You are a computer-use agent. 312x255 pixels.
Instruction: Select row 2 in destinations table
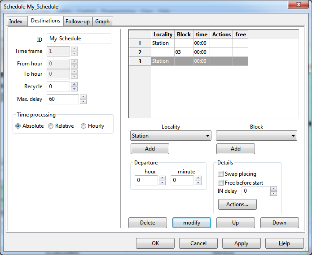coord(140,52)
